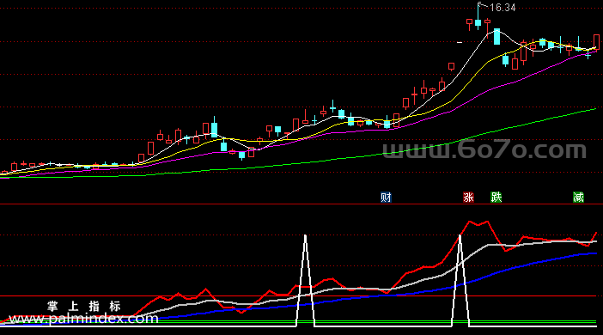Click the blue slow line in lower indicator

click(500, 271)
